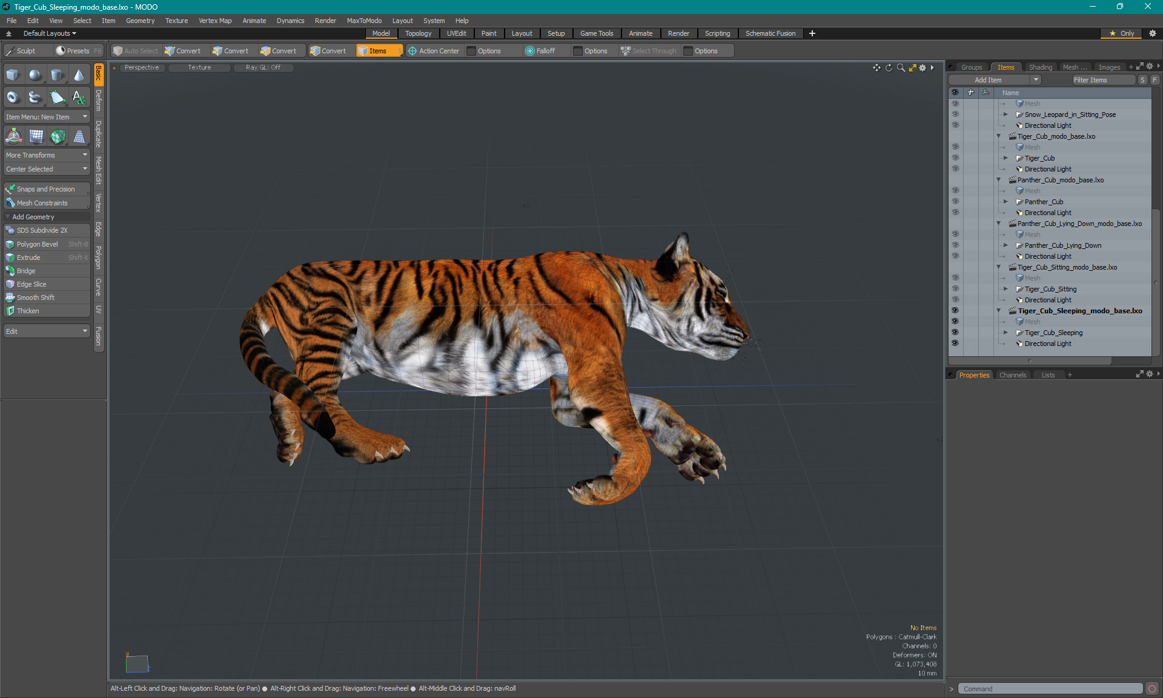Toggle Action Center Options checkbox
The height and width of the screenshot is (698, 1163).
click(471, 51)
